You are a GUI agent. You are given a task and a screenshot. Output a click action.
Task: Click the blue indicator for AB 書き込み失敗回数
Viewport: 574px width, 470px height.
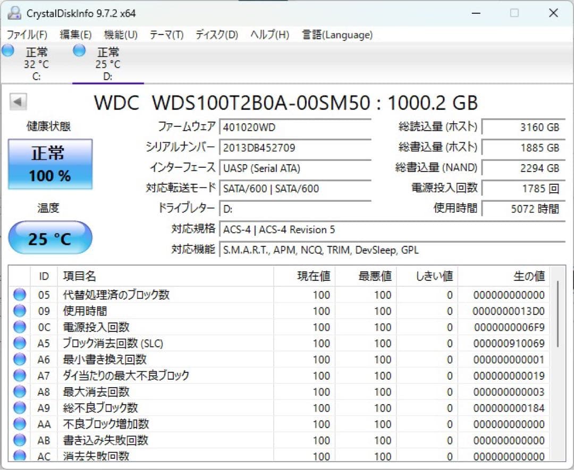pyautogui.click(x=19, y=440)
